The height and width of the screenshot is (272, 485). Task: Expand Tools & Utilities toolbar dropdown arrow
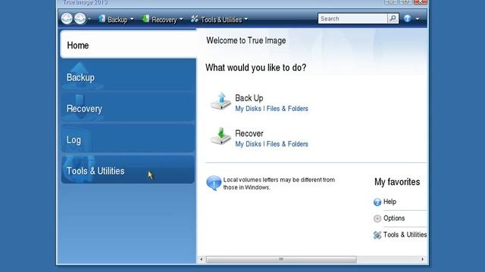[246, 19]
